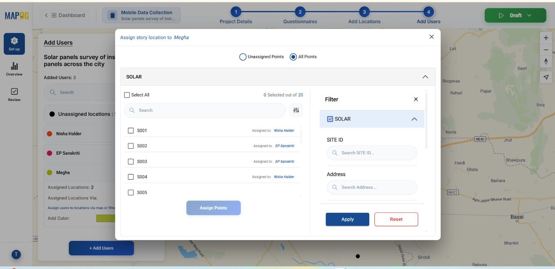Collapse the SOLAR group in Filter panel
Image resolution: width=555 pixels, height=269 pixels.
coord(415,119)
